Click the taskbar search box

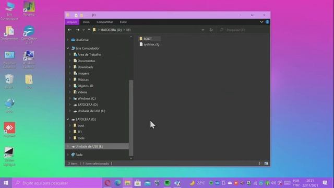point(57,183)
